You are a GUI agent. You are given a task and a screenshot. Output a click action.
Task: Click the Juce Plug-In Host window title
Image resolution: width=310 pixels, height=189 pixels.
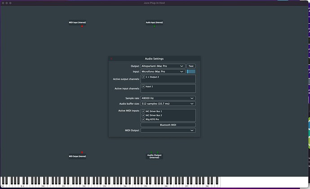[x=154, y=3]
